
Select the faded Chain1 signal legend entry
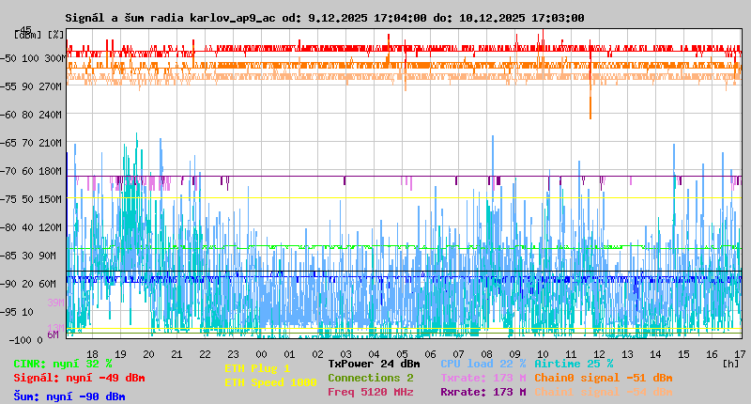point(603,392)
